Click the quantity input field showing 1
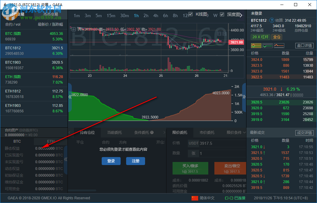 223,153
